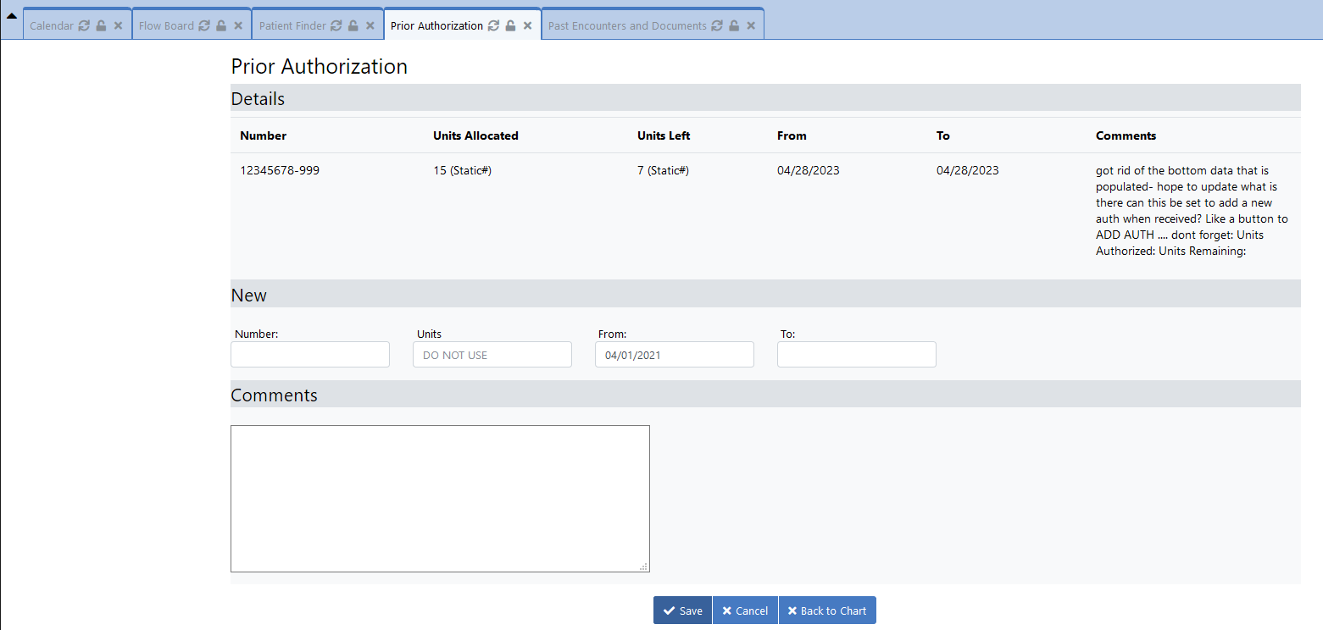
Task: Switch to the Patient Finder tab
Action: point(291,25)
